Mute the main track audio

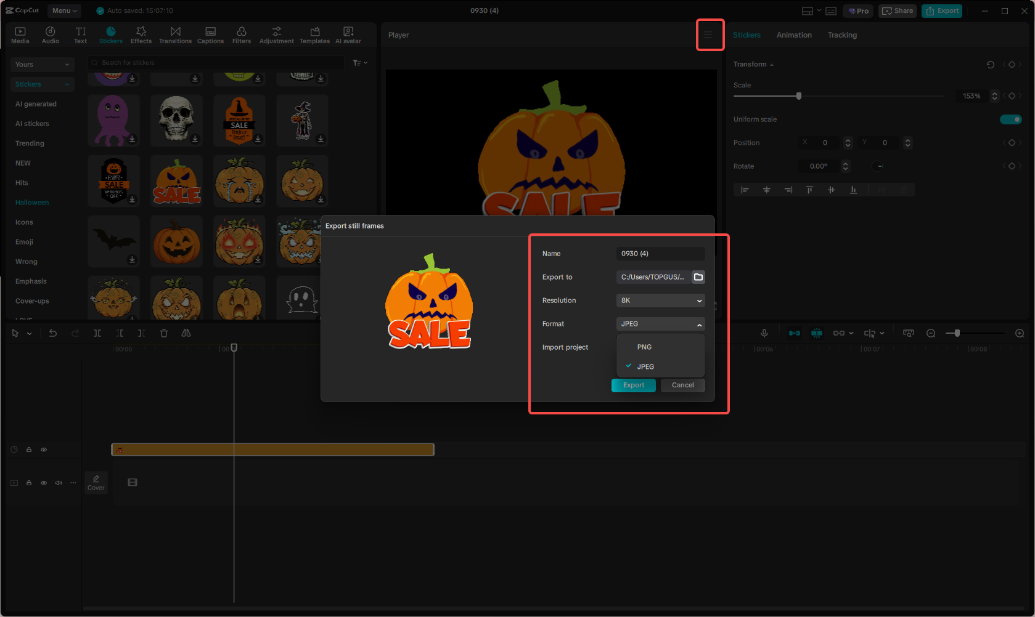point(59,483)
